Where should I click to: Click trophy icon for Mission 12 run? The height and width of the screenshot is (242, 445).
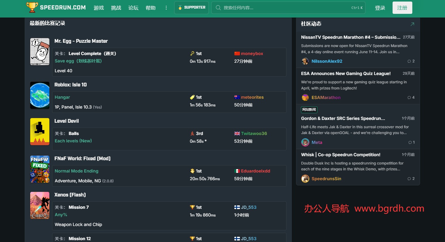192,239
